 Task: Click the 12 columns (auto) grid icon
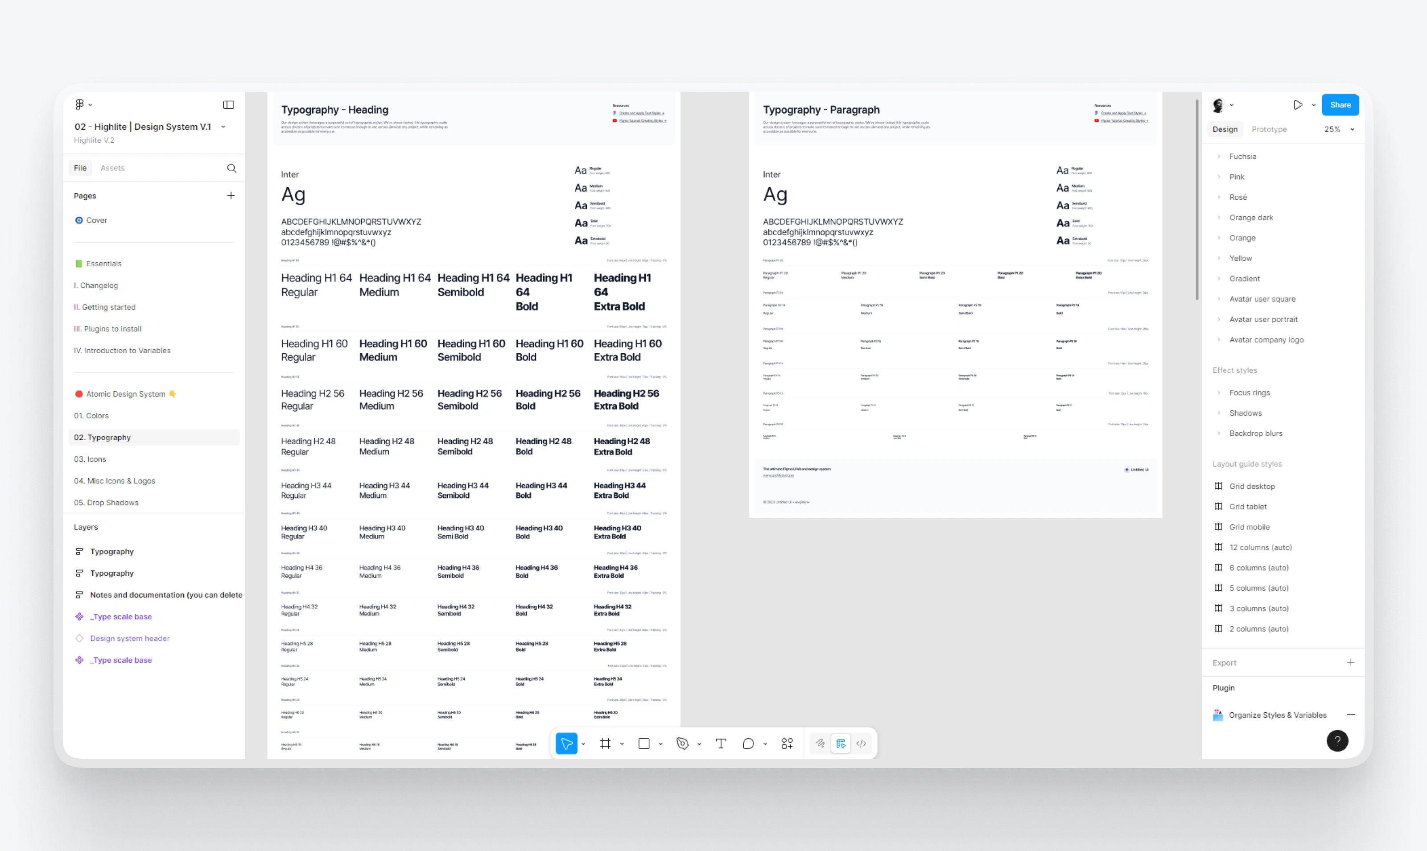[x=1218, y=547]
